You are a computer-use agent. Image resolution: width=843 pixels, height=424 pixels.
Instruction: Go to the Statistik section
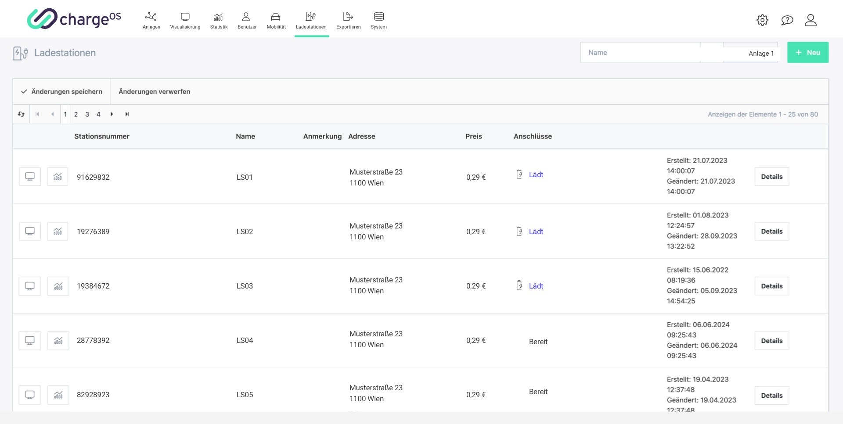[219, 20]
